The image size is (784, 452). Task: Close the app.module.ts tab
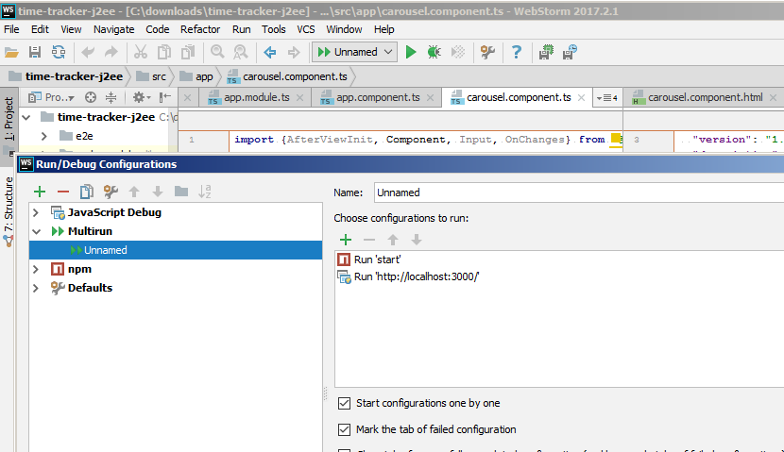pyautogui.click(x=300, y=98)
